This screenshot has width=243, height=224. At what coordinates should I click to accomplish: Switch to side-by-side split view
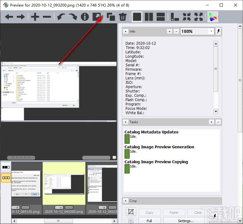[x=149, y=17]
